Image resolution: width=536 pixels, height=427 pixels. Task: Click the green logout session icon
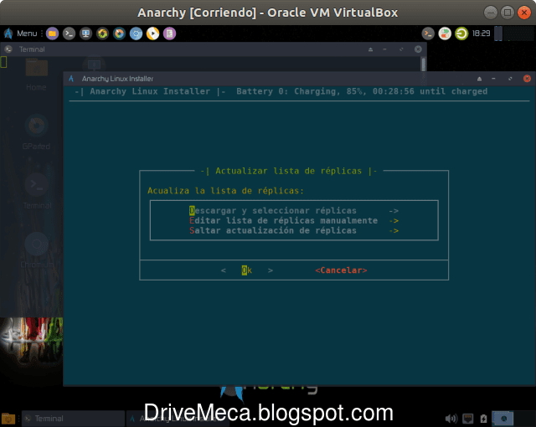tap(461, 33)
